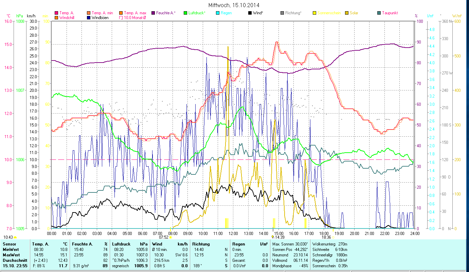Click the 10.0 Monat-Ø legend swatch
The height and width of the screenshot is (272, 469).
click(121, 17)
